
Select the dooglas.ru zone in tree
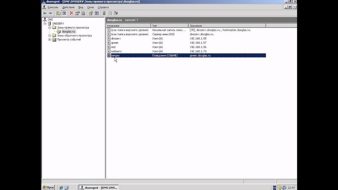[x=68, y=31]
